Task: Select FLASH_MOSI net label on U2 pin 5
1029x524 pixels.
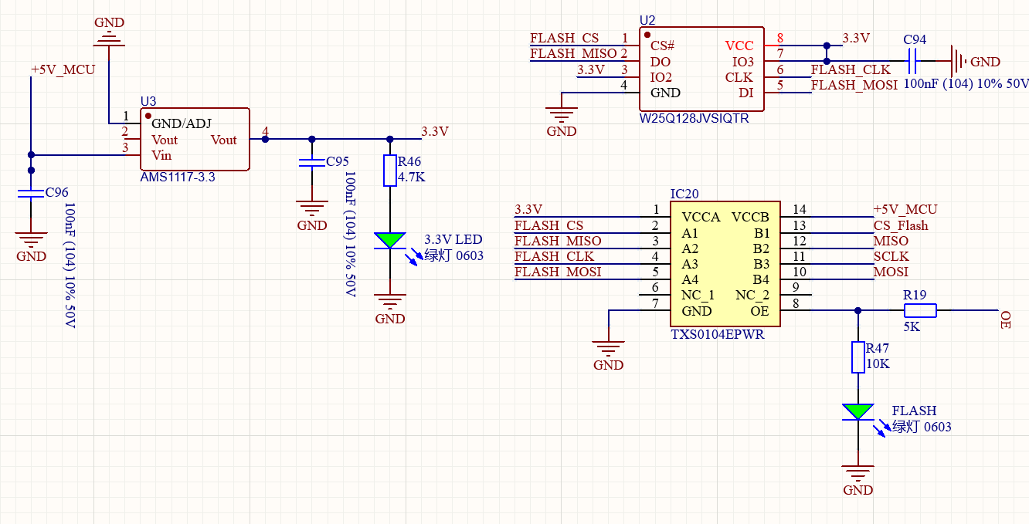Action: click(x=854, y=85)
